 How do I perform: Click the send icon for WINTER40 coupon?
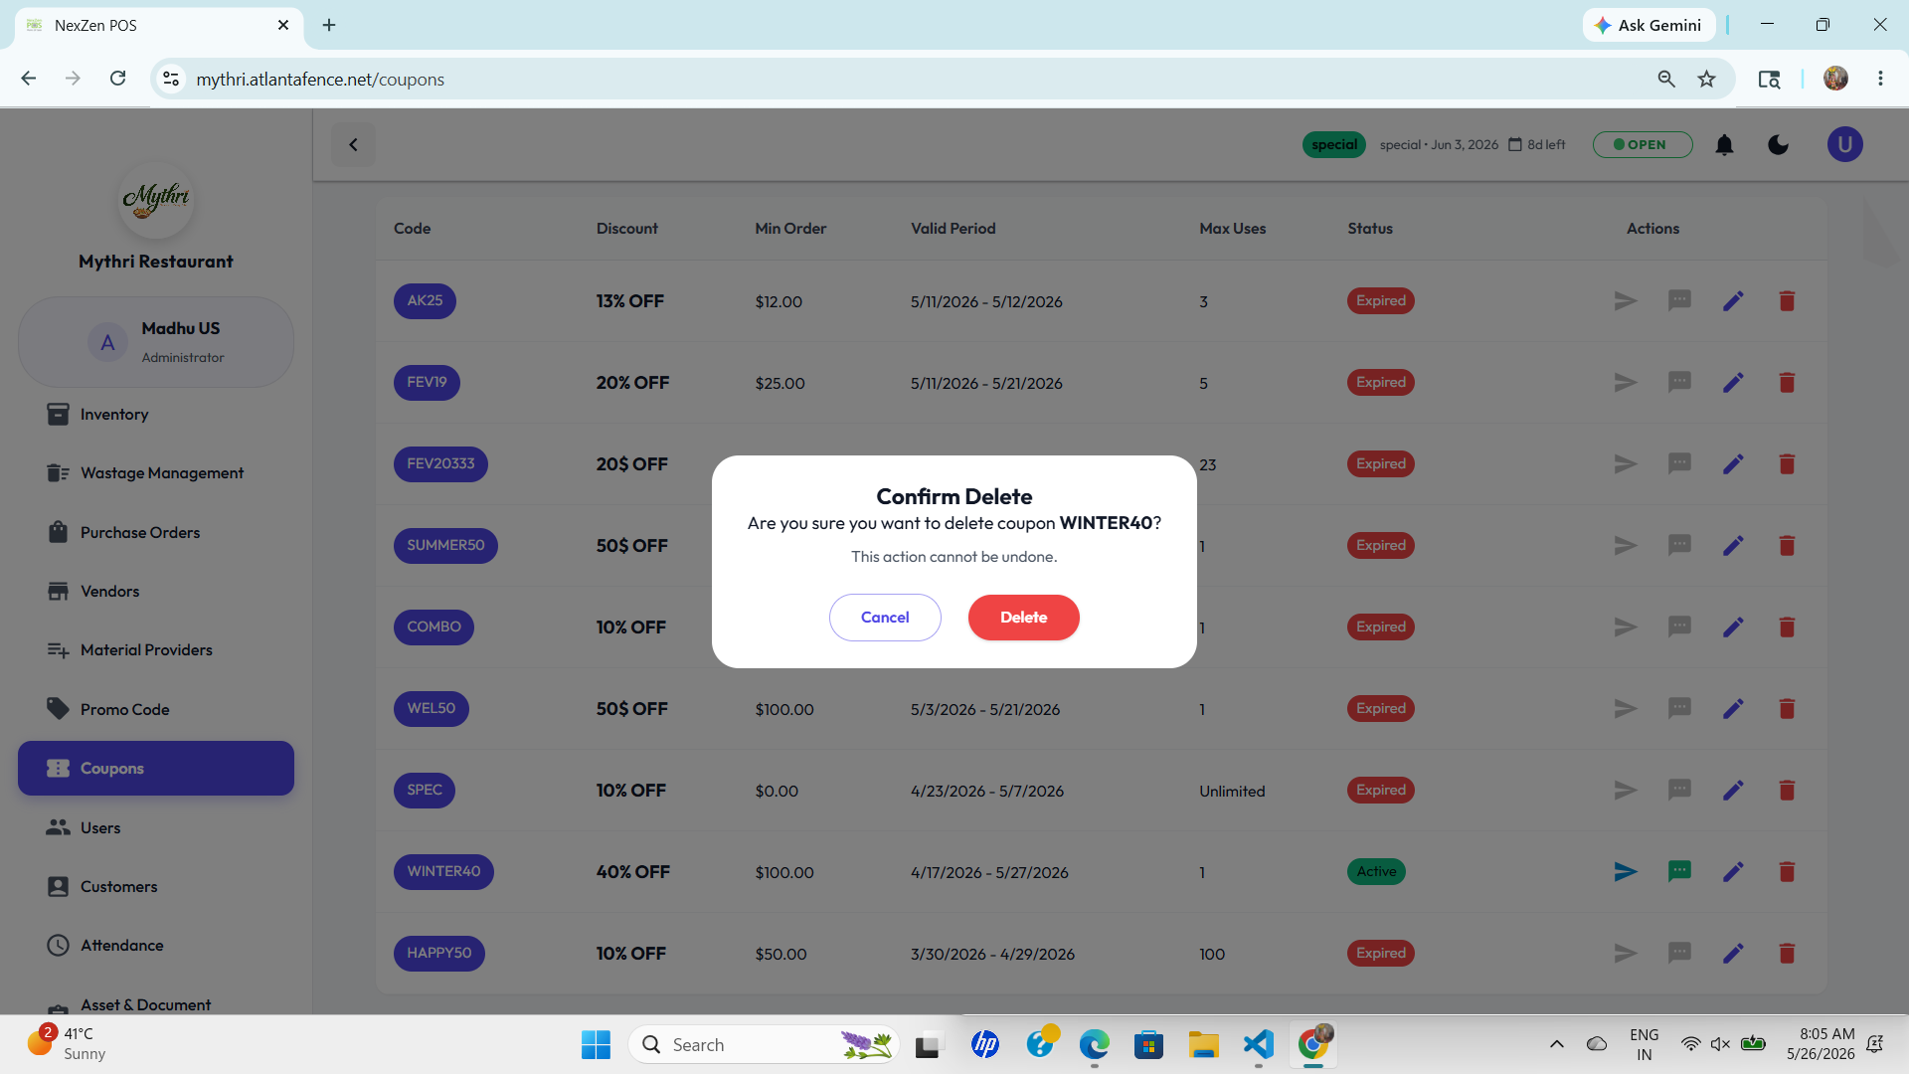pos(1626,872)
